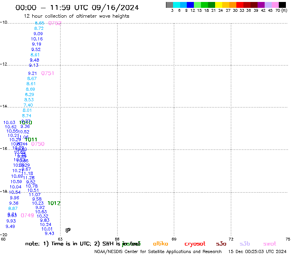Viewport: 291px width, 255px height.
Task: Click the lowest reading '7.40'
Action: (28, 105)
